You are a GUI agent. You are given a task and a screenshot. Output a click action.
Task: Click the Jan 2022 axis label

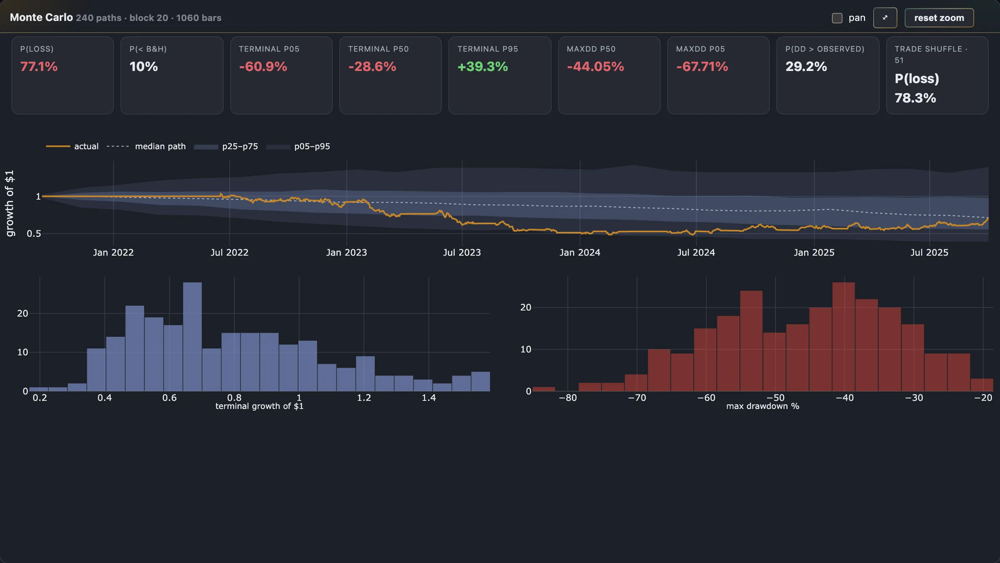click(113, 253)
